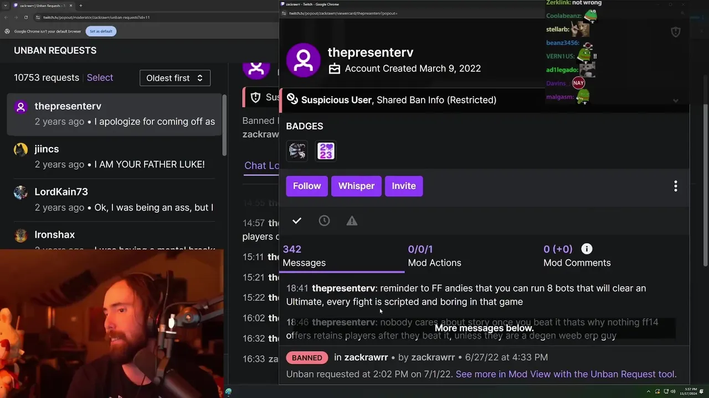709x398 pixels.
Task: Open the Oldest first sort dropdown
Action: 174,78
